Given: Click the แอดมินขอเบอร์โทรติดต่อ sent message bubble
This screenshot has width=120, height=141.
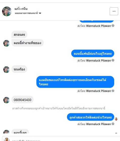Looking at the screenshot, I should [75, 82].
